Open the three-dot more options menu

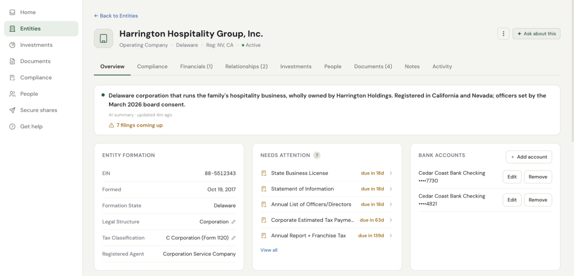pyautogui.click(x=503, y=34)
